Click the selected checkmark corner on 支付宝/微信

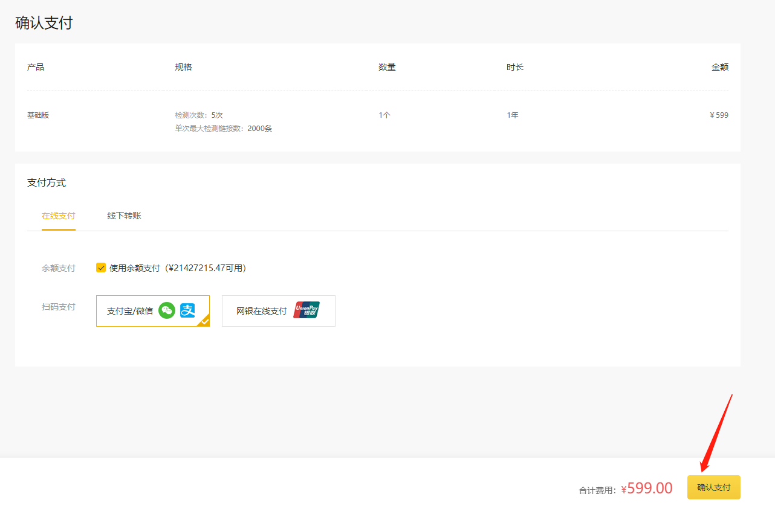(204, 321)
